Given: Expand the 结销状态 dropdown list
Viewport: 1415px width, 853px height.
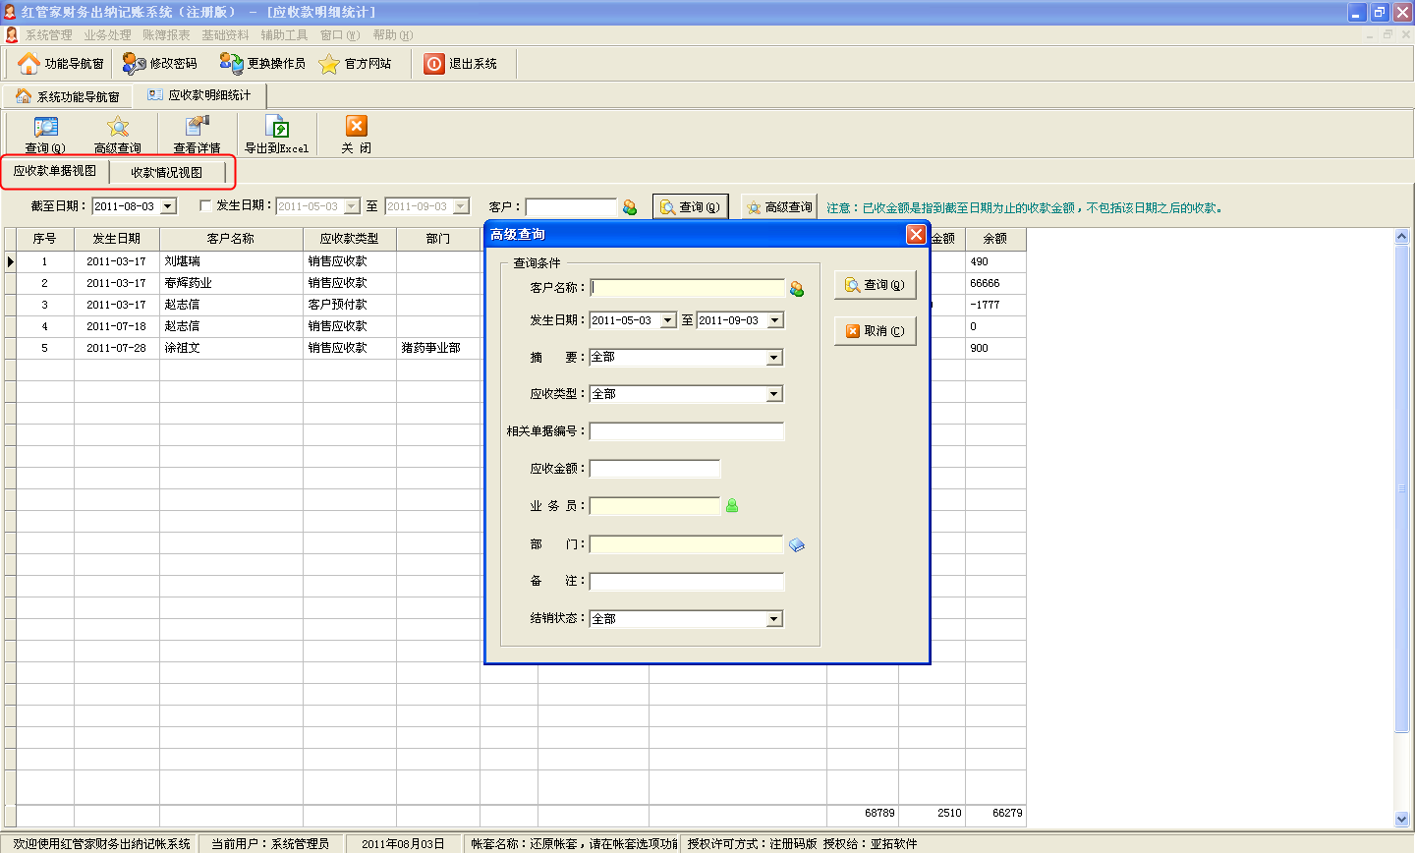Looking at the screenshot, I should [x=774, y=619].
